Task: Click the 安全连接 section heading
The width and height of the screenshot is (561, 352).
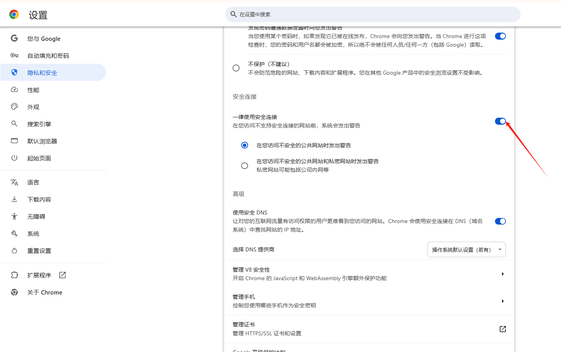Action: pyautogui.click(x=245, y=96)
